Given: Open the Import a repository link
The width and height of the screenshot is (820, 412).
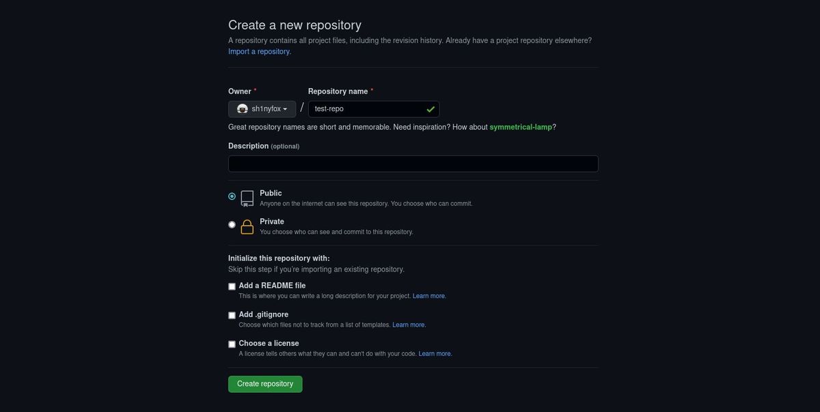Looking at the screenshot, I should click(258, 50).
